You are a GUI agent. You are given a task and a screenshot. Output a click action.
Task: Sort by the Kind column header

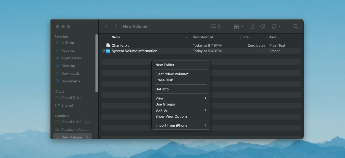coord(272,37)
